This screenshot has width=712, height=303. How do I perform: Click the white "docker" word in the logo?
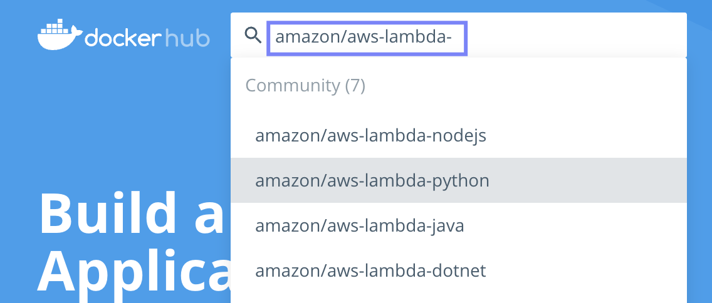click(x=123, y=38)
